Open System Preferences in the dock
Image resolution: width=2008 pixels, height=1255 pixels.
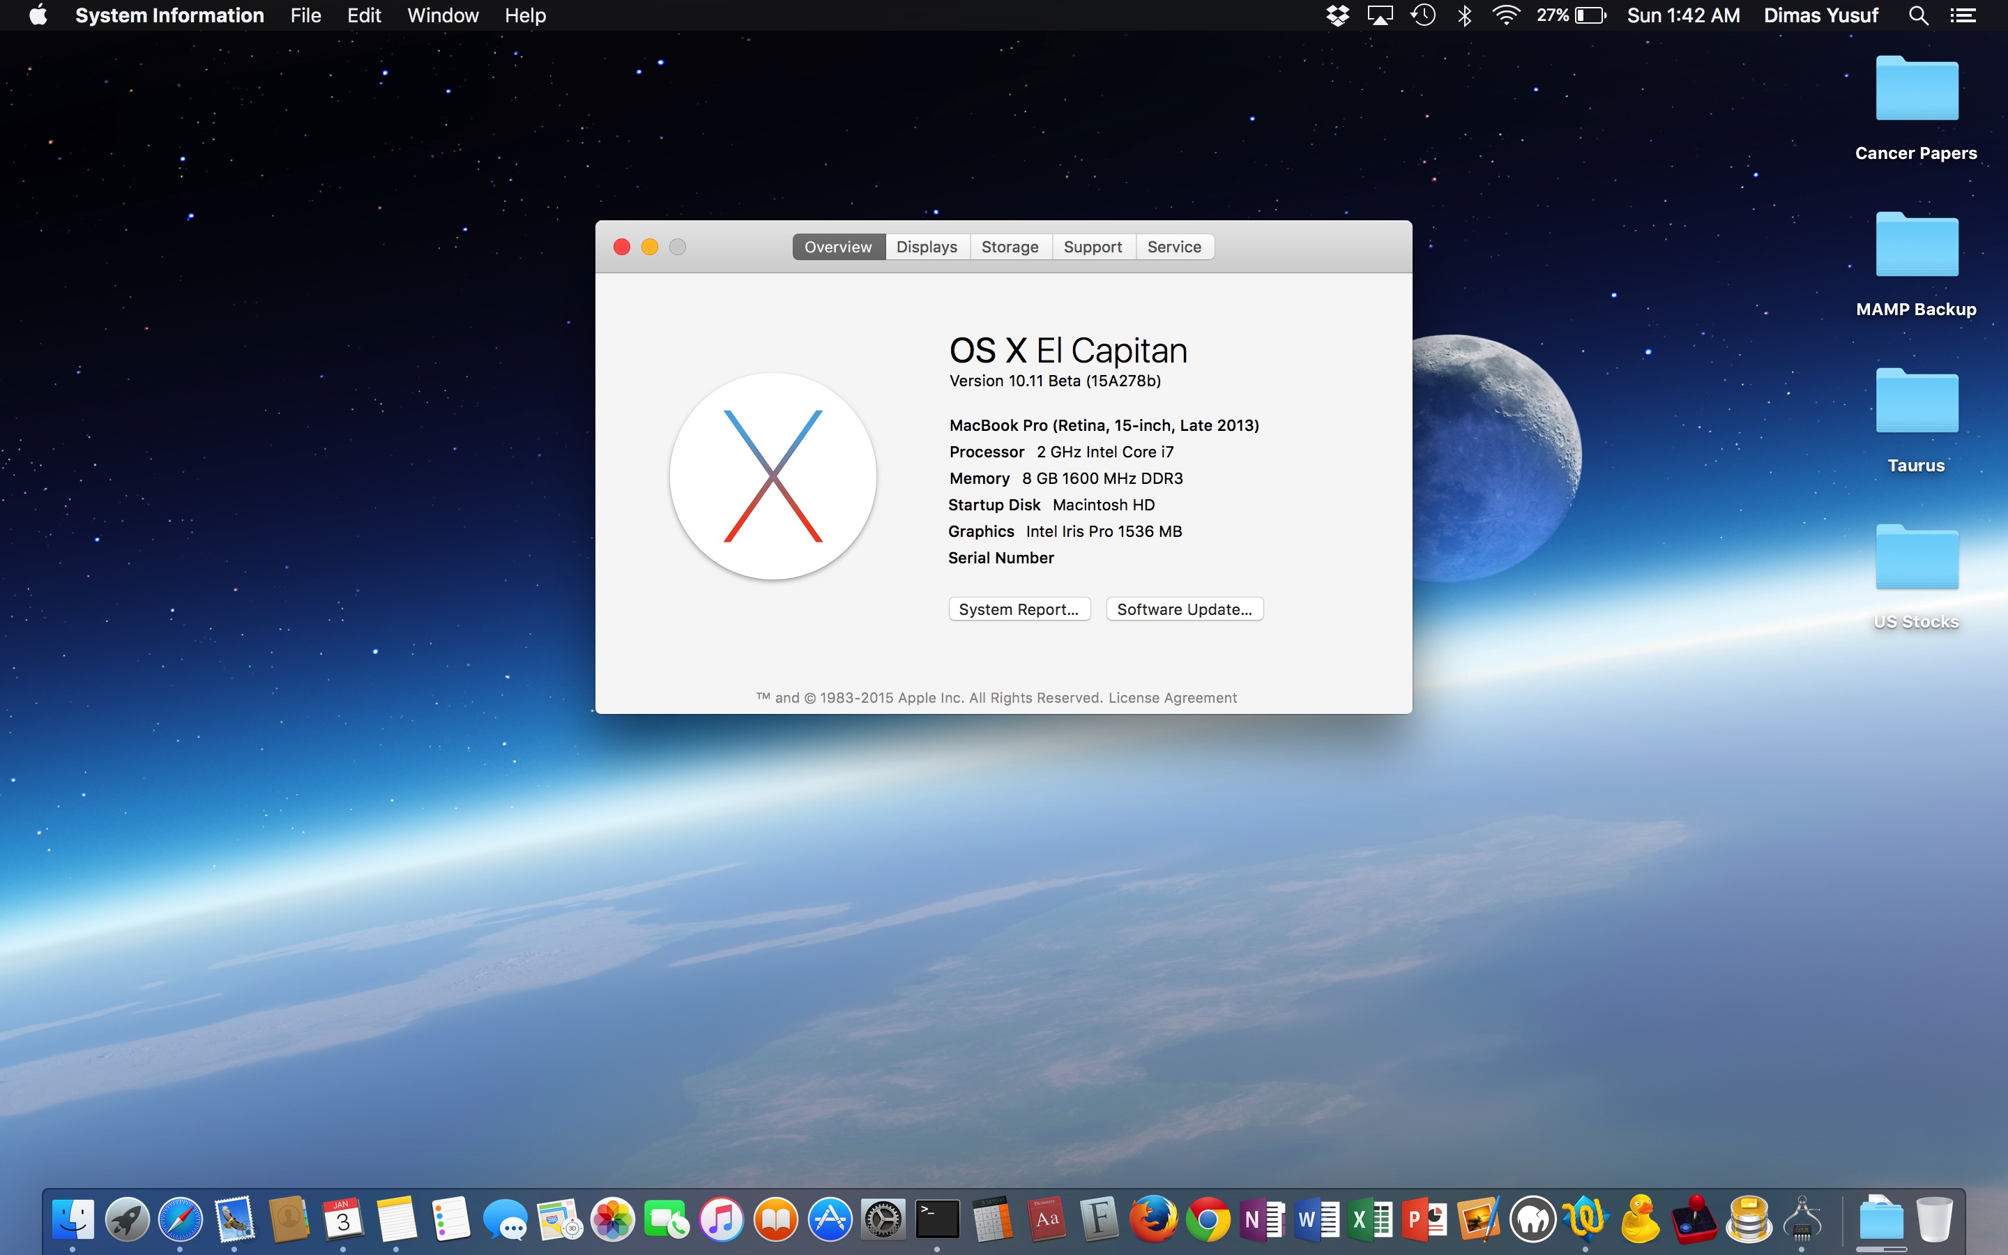pos(883,1219)
